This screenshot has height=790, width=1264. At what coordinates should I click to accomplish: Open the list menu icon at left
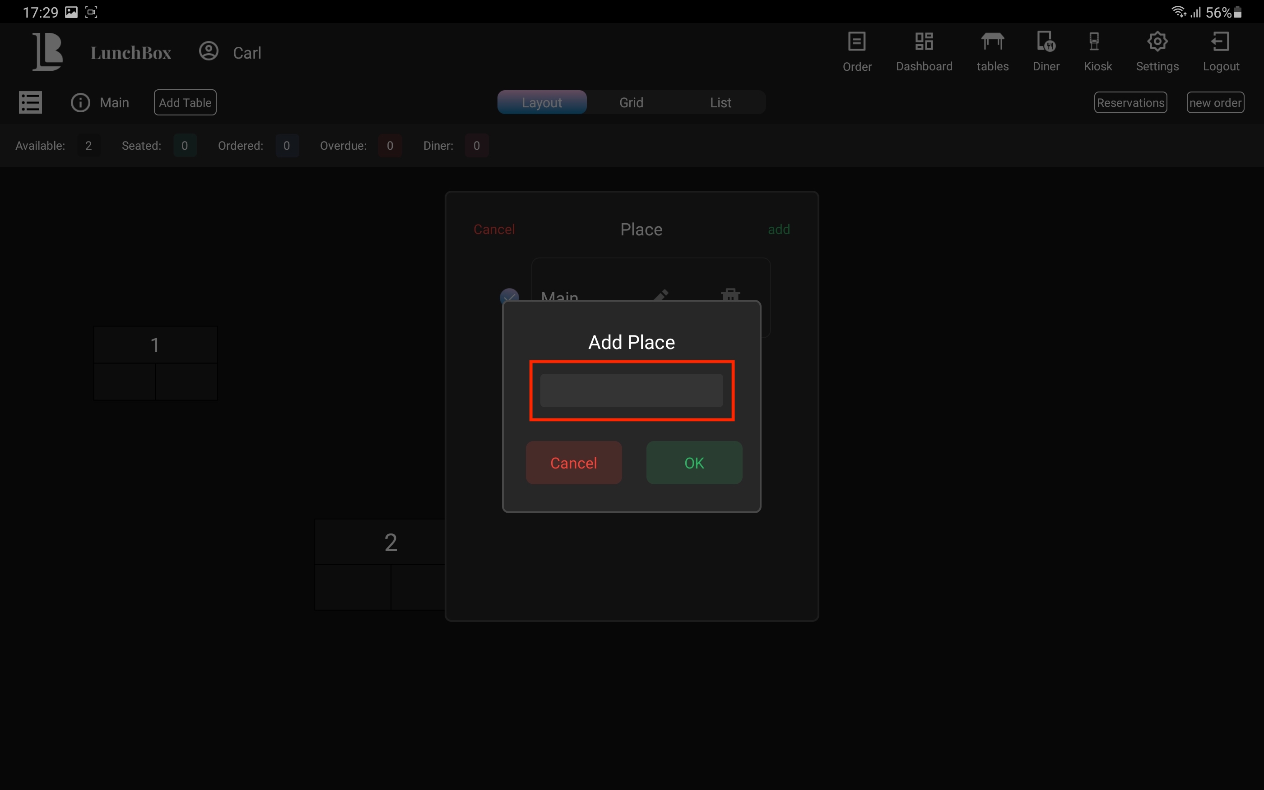click(x=30, y=102)
